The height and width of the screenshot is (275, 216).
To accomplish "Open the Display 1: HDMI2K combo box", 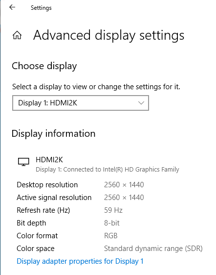I will [81, 103].
